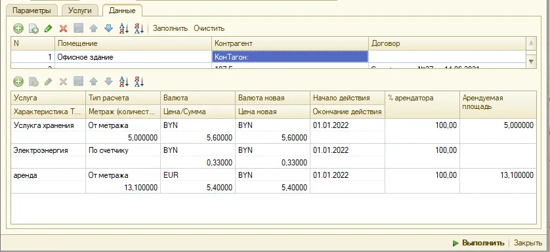Viewport: 550px width, 252px height.
Task: Click the Цена/Сумма column header
Action: point(198,112)
